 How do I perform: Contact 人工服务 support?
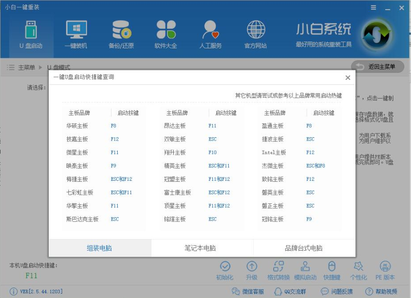pyautogui.click(x=211, y=34)
